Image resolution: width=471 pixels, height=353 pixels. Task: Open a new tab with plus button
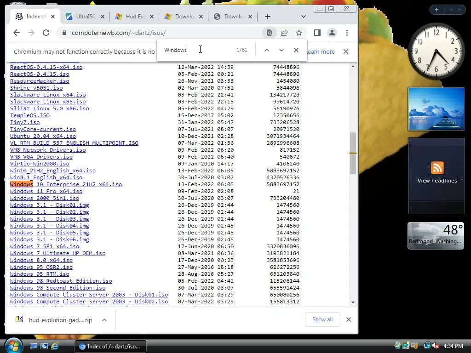268,17
